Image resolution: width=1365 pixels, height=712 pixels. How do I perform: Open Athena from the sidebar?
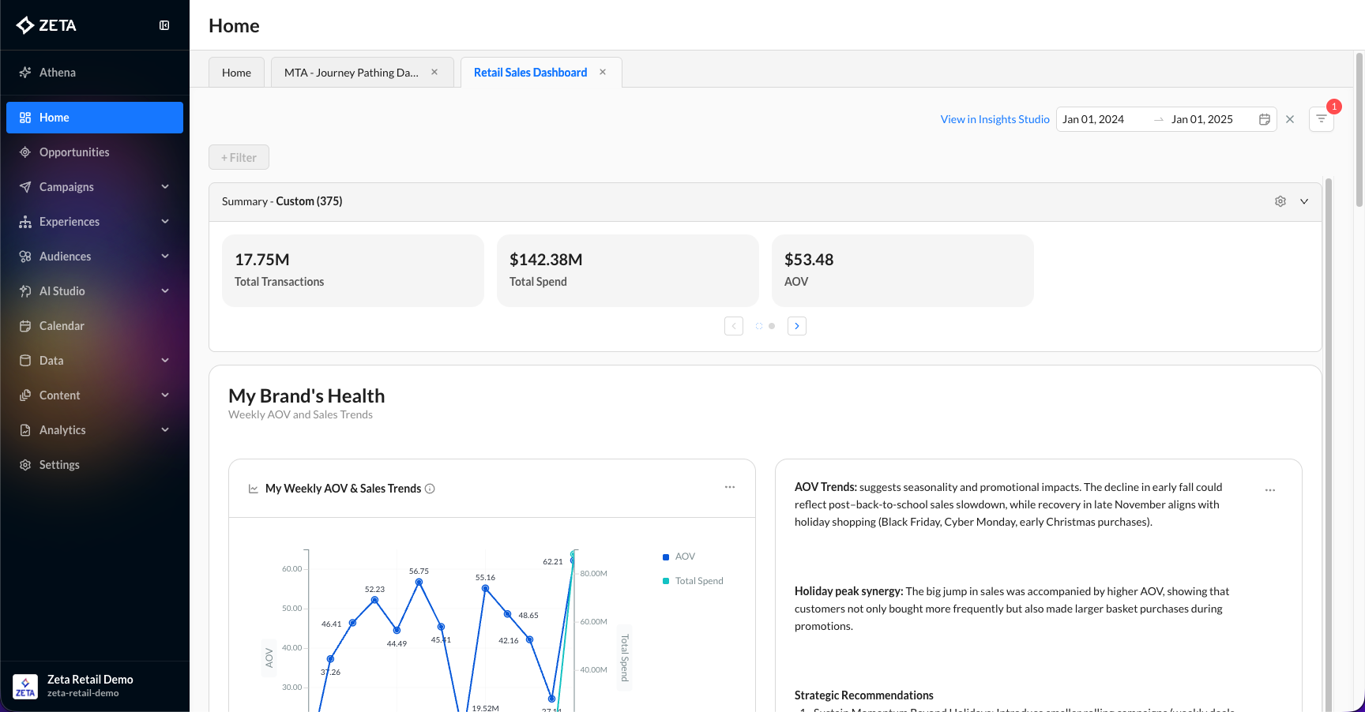(x=58, y=73)
